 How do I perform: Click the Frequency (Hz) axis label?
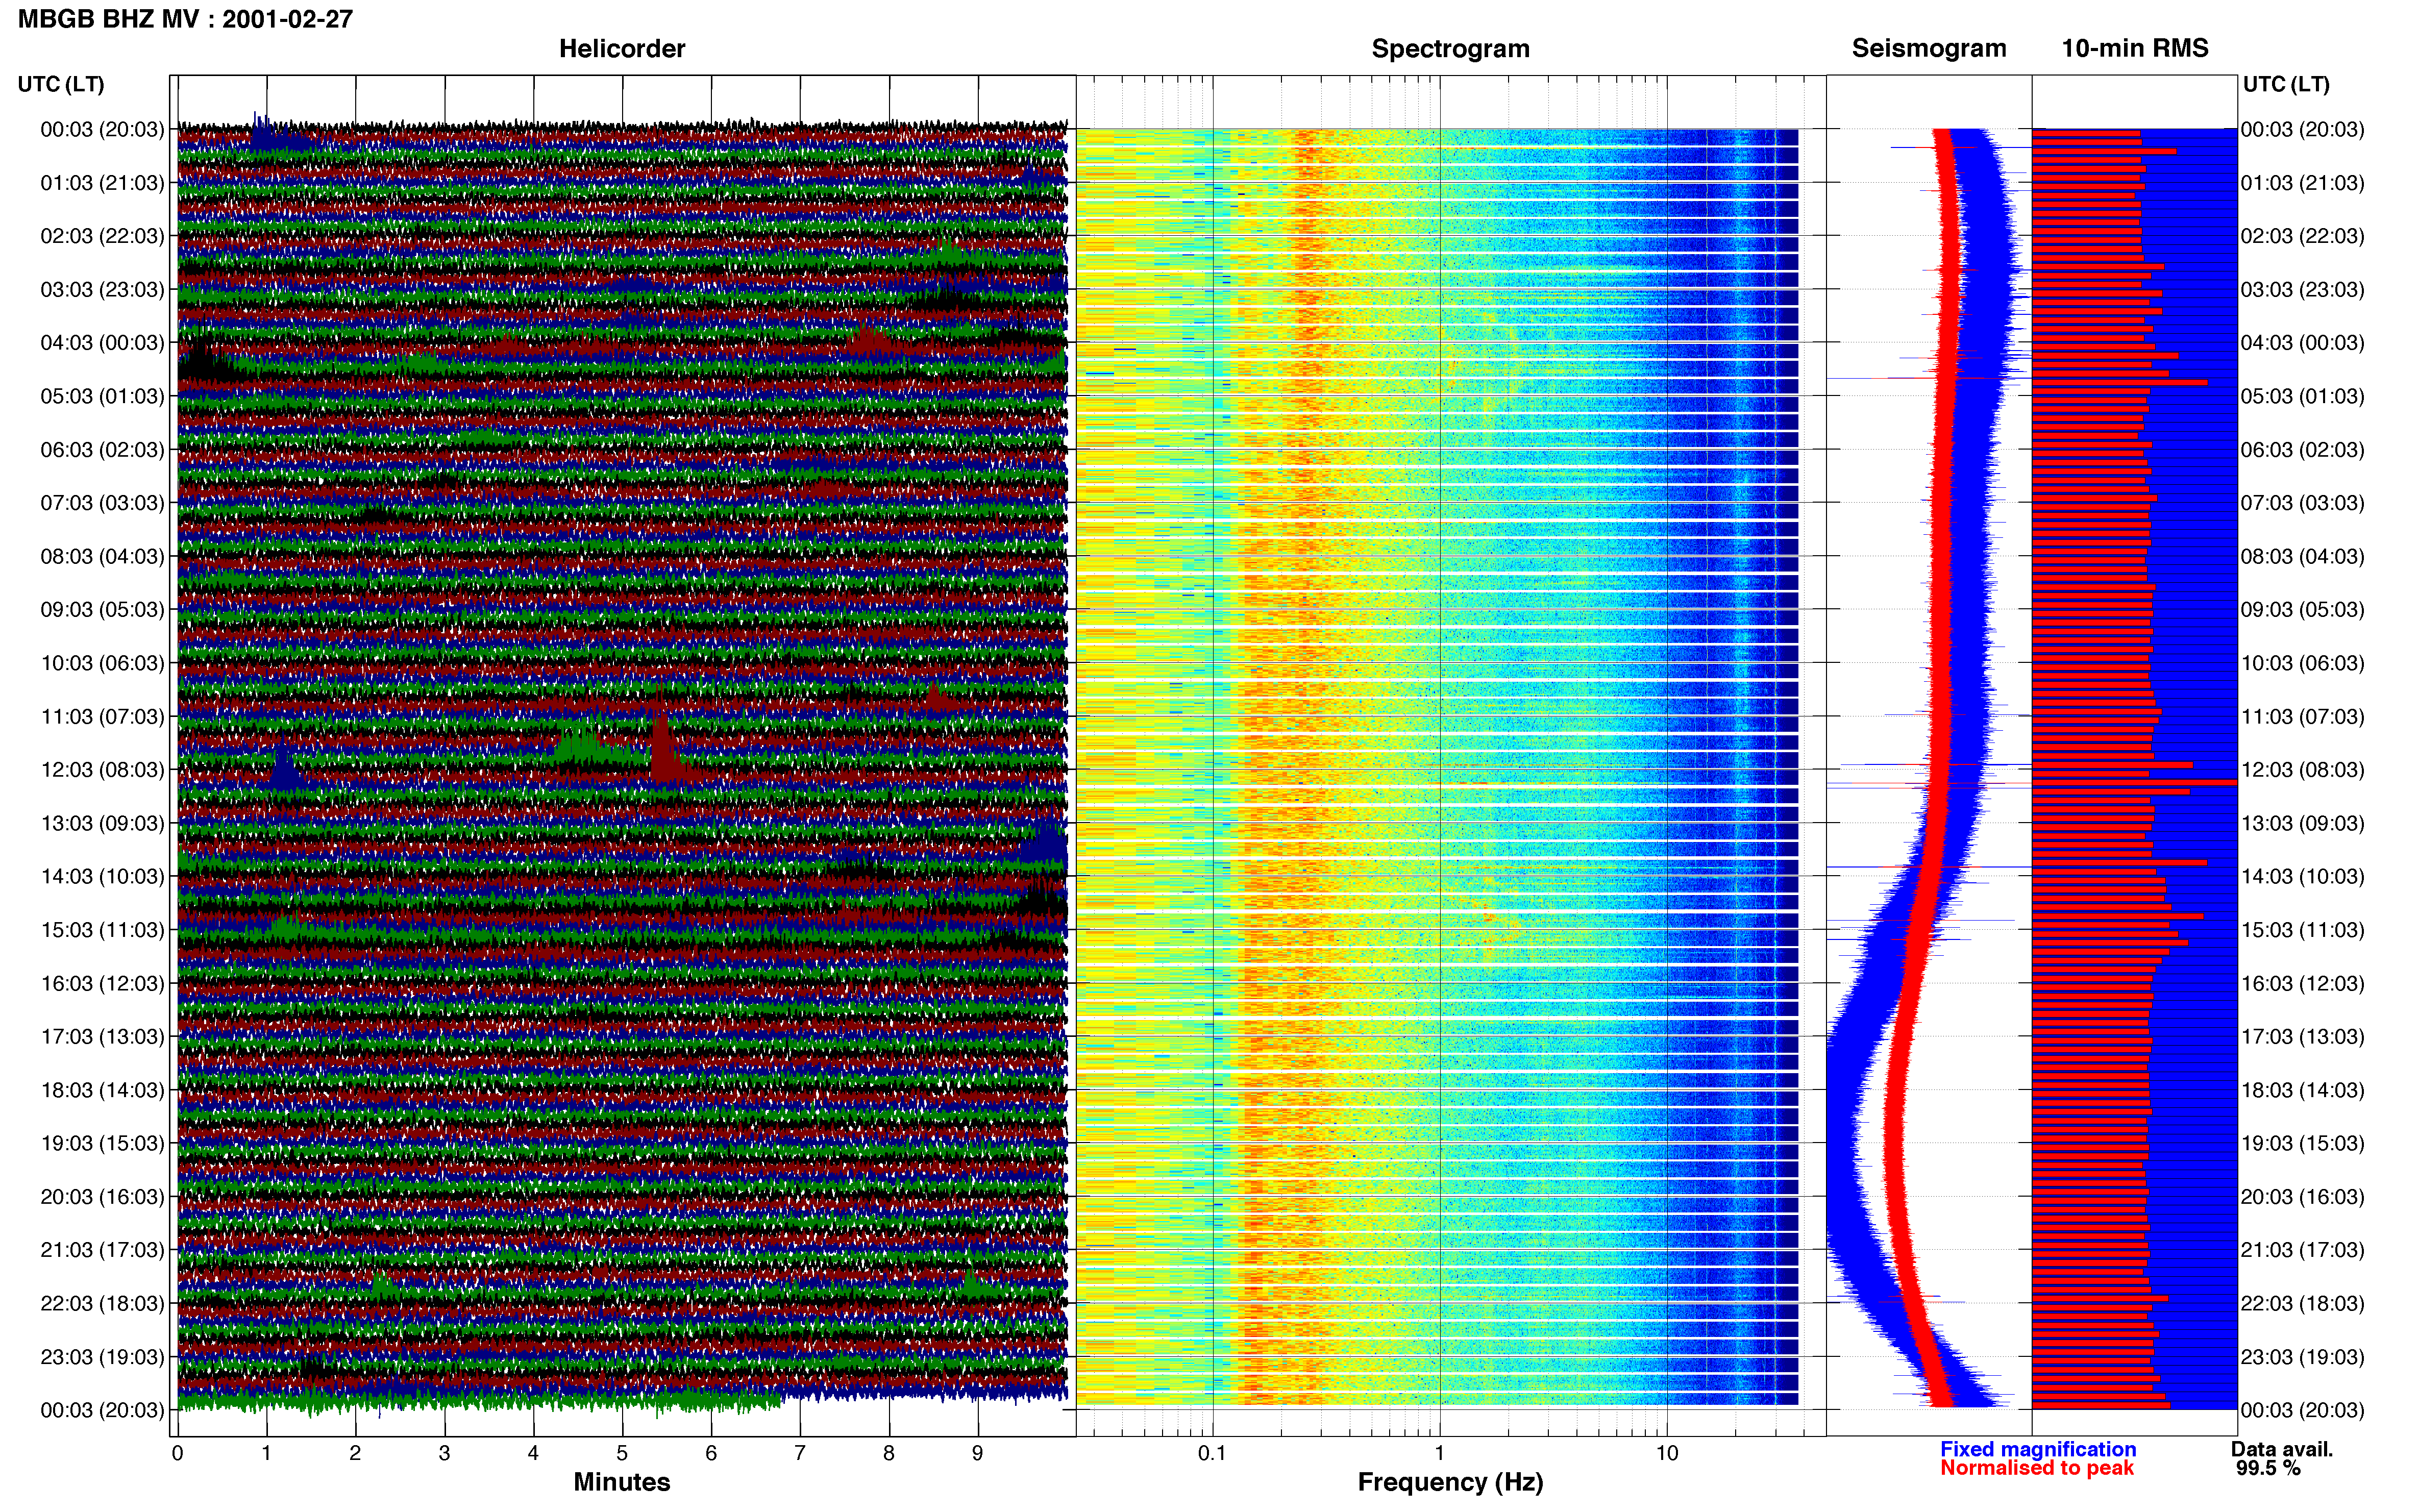coord(1450,1483)
